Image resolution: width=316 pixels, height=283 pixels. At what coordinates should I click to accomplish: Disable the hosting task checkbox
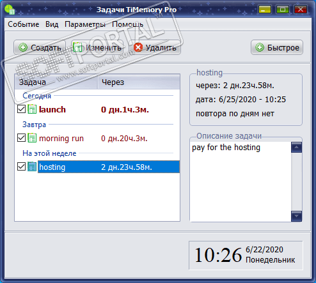coord(21,167)
